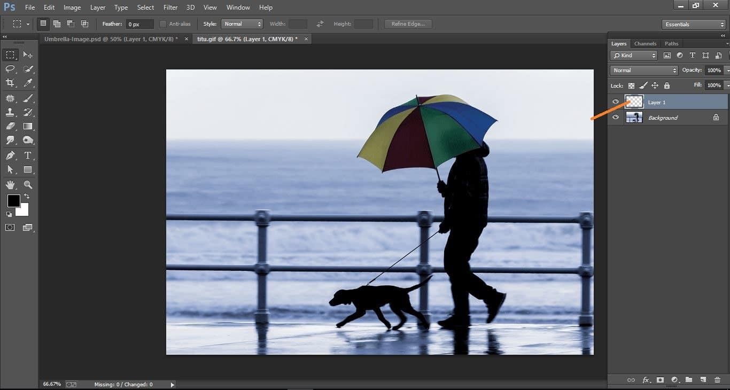Select the Horizontal Type tool
730x390 pixels.
point(28,155)
